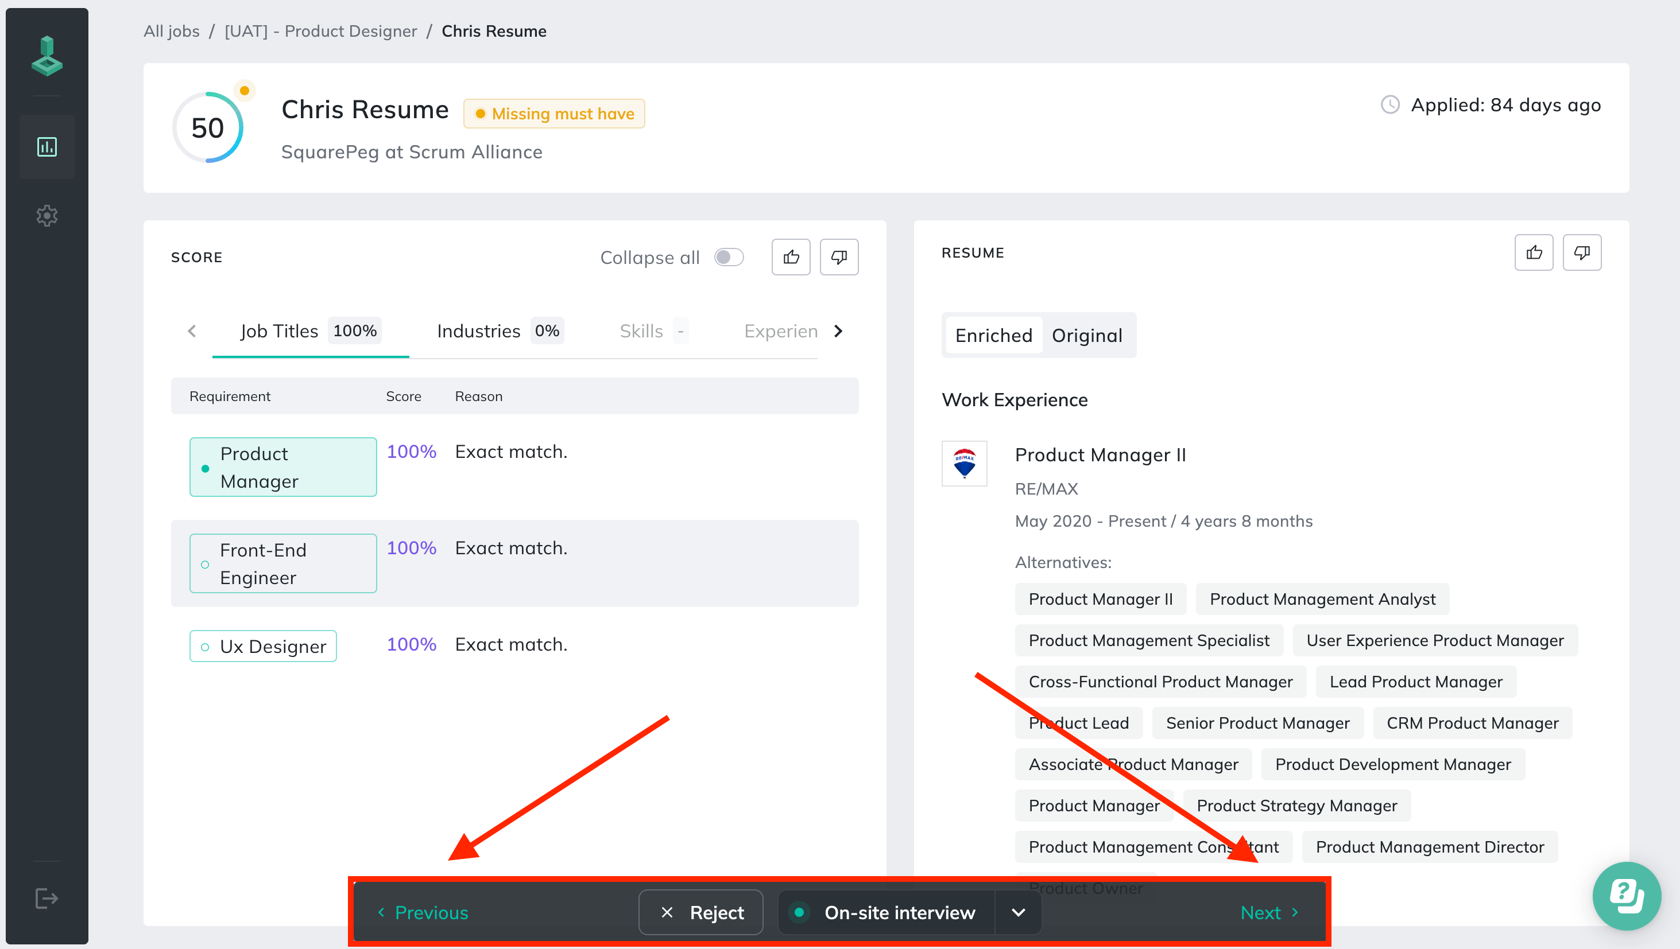The height and width of the screenshot is (949, 1680).
Task: Select the Ux Designer requirement
Action: point(263,647)
